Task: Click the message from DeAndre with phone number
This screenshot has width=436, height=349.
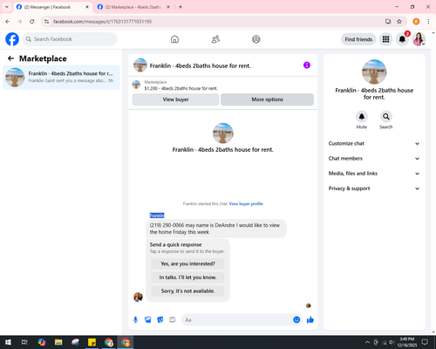Action: click(x=216, y=229)
